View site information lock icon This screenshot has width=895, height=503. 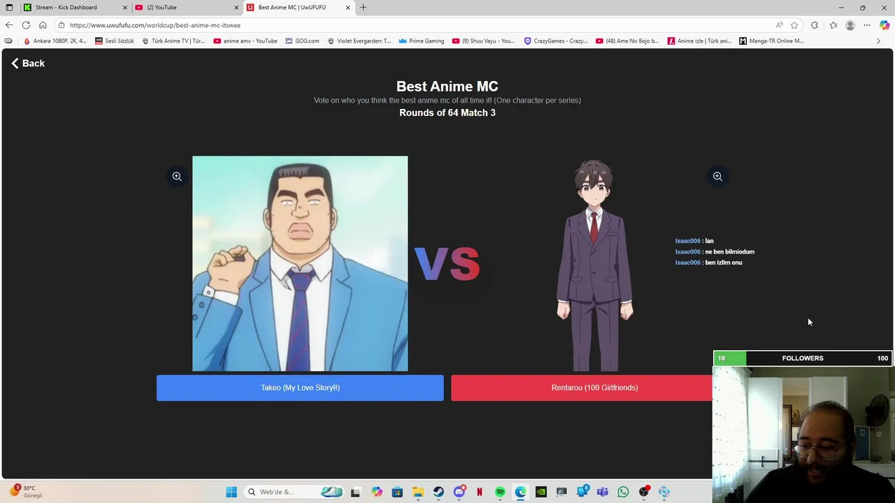click(x=61, y=25)
